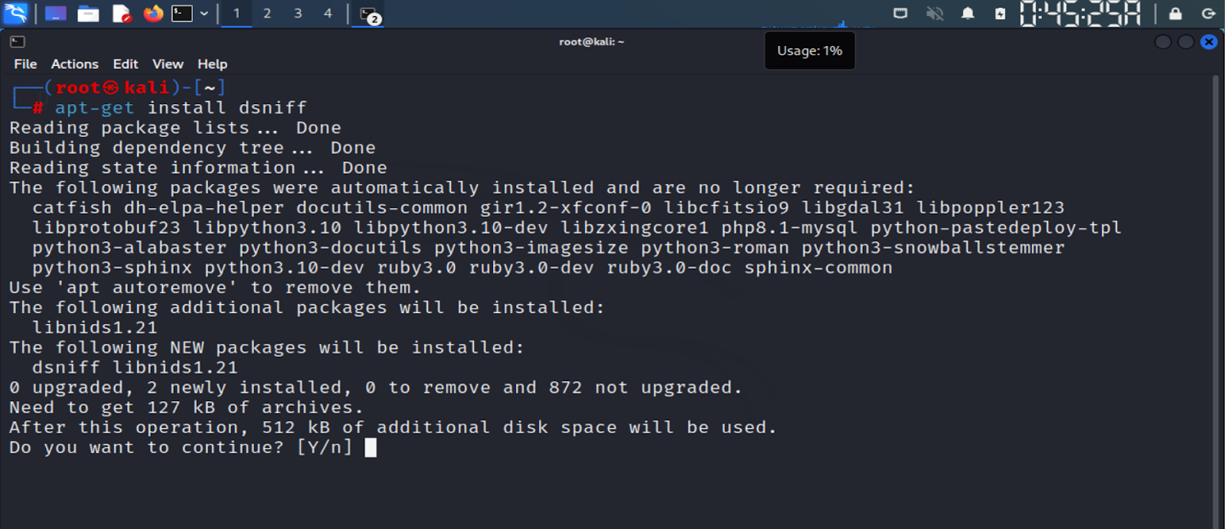Click the power manager battery icon
Screen dimensions: 1225x529
(x=1000, y=13)
